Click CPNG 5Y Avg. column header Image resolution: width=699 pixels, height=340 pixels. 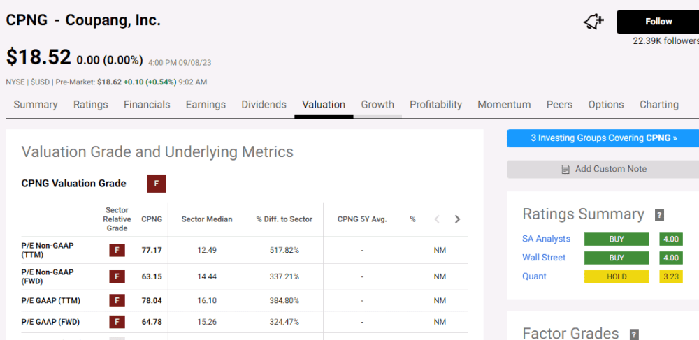coord(362,219)
